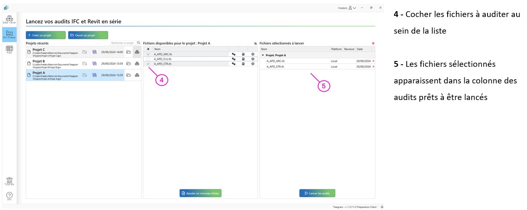
Task: Click the gears settings icon for A_APD_ARC.ifc
Action: (x=234, y=54)
